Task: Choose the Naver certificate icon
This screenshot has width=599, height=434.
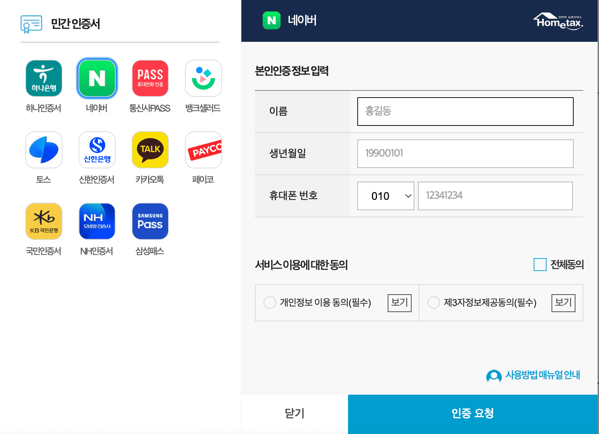Action: tap(97, 78)
